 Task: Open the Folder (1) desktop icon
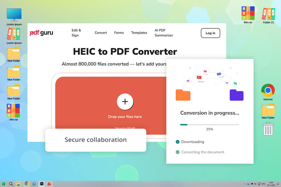pyautogui.click(x=268, y=16)
